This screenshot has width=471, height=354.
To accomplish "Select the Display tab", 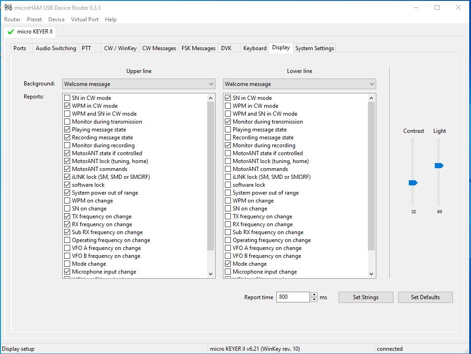I will [x=281, y=47].
